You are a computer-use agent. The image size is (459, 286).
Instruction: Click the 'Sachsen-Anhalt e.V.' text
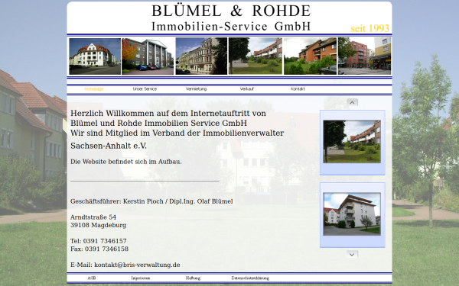pyautogui.click(x=109, y=146)
